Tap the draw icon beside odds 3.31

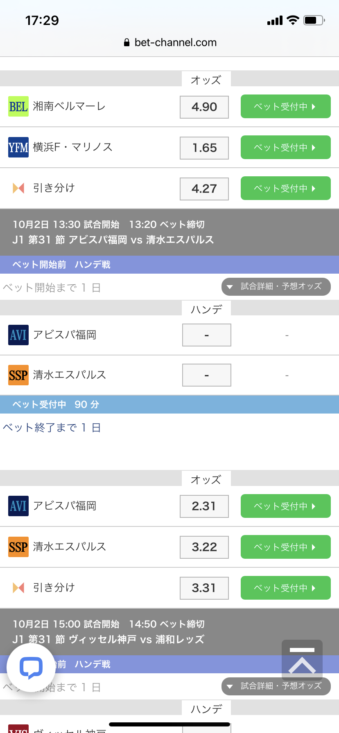pyautogui.click(x=18, y=588)
